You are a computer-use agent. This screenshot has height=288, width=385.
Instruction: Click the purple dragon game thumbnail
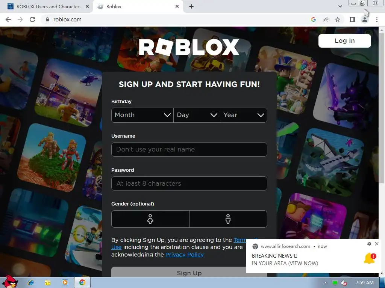[345, 97]
